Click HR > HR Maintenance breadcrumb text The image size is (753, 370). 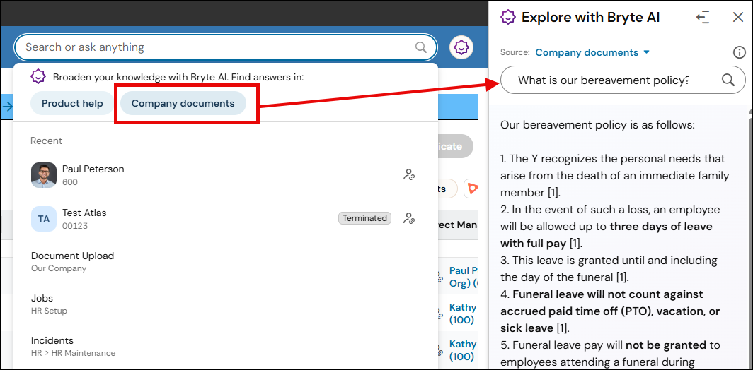click(x=73, y=353)
